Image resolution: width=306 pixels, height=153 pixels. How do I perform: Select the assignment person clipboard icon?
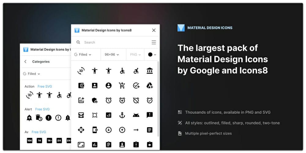pos(122,145)
